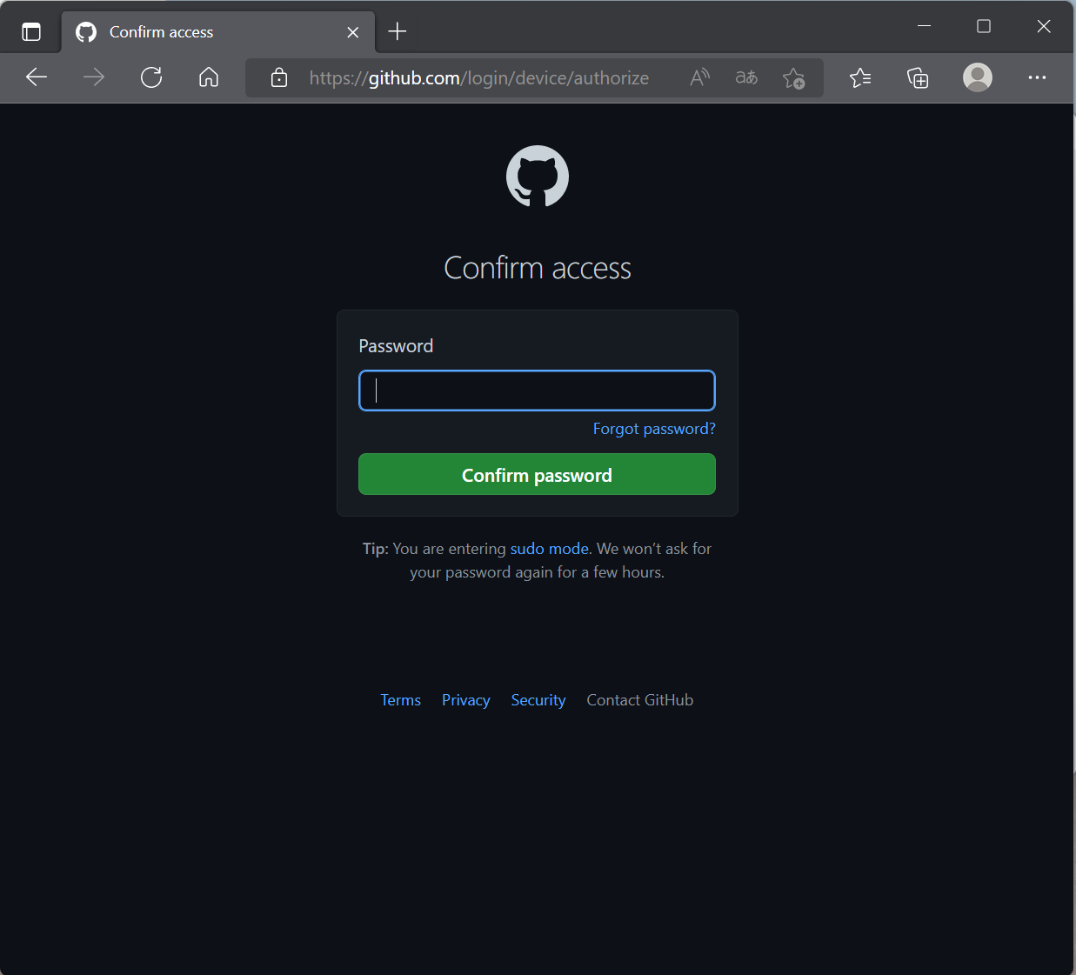Screen dimensions: 1076x975
Task: Open the tab actions menu icon
Action: point(31,32)
